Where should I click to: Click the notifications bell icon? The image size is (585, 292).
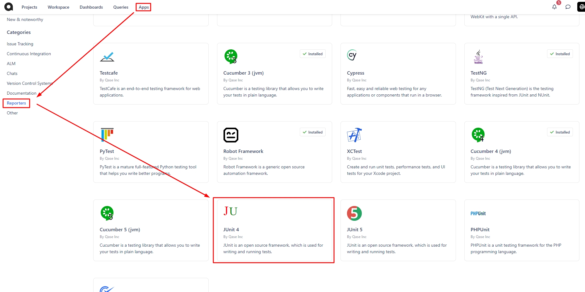tap(554, 7)
